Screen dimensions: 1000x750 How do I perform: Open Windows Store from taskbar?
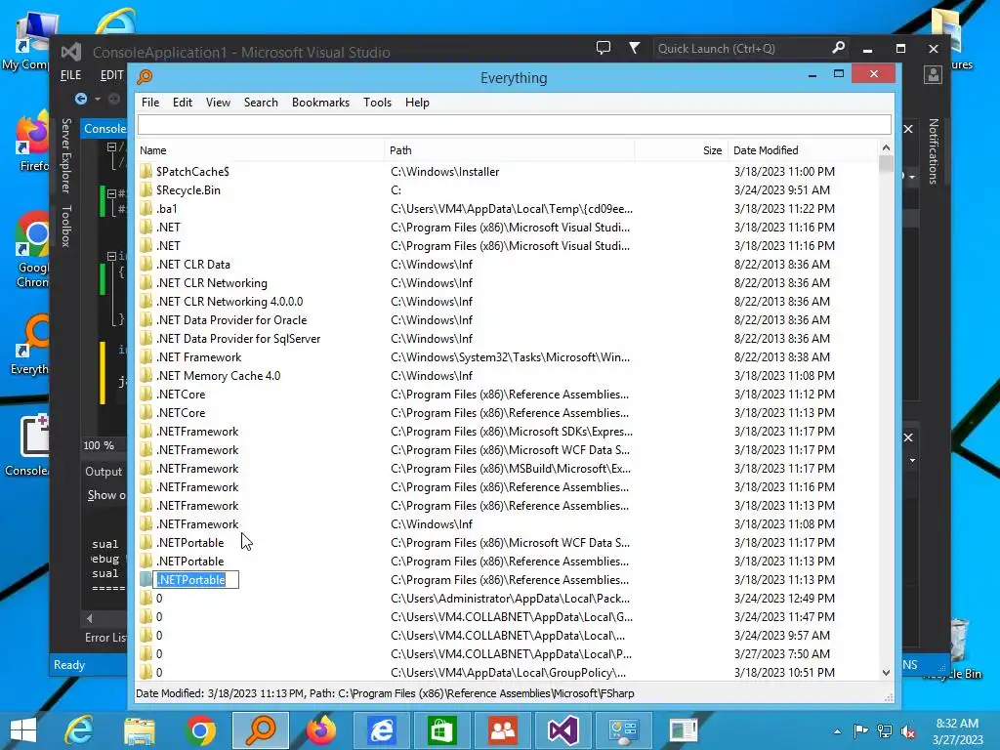[441, 730]
